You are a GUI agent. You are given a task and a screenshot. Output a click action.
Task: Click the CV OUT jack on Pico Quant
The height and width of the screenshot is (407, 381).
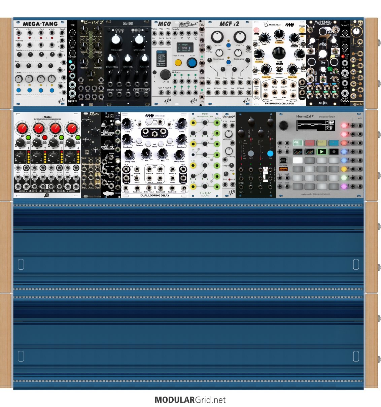(345, 93)
